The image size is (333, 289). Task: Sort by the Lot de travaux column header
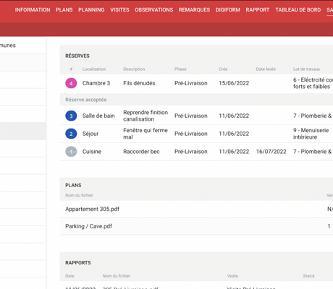point(307,69)
